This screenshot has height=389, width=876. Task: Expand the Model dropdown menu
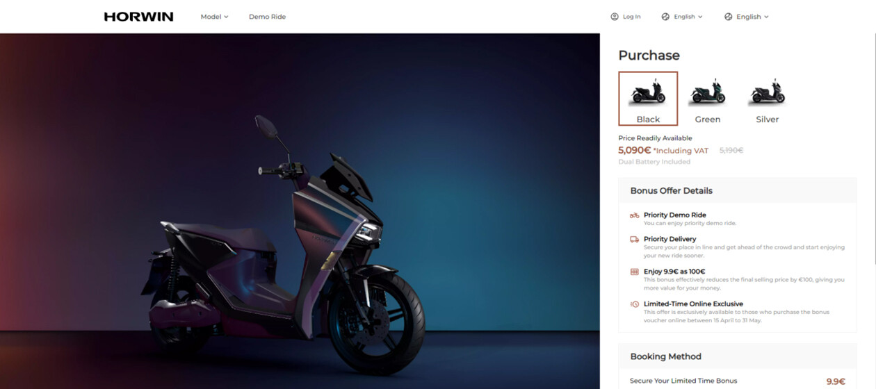[214, 17]
